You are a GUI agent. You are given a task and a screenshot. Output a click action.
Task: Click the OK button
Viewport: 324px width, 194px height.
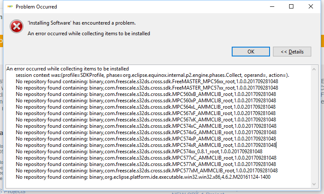click(251, 51)
